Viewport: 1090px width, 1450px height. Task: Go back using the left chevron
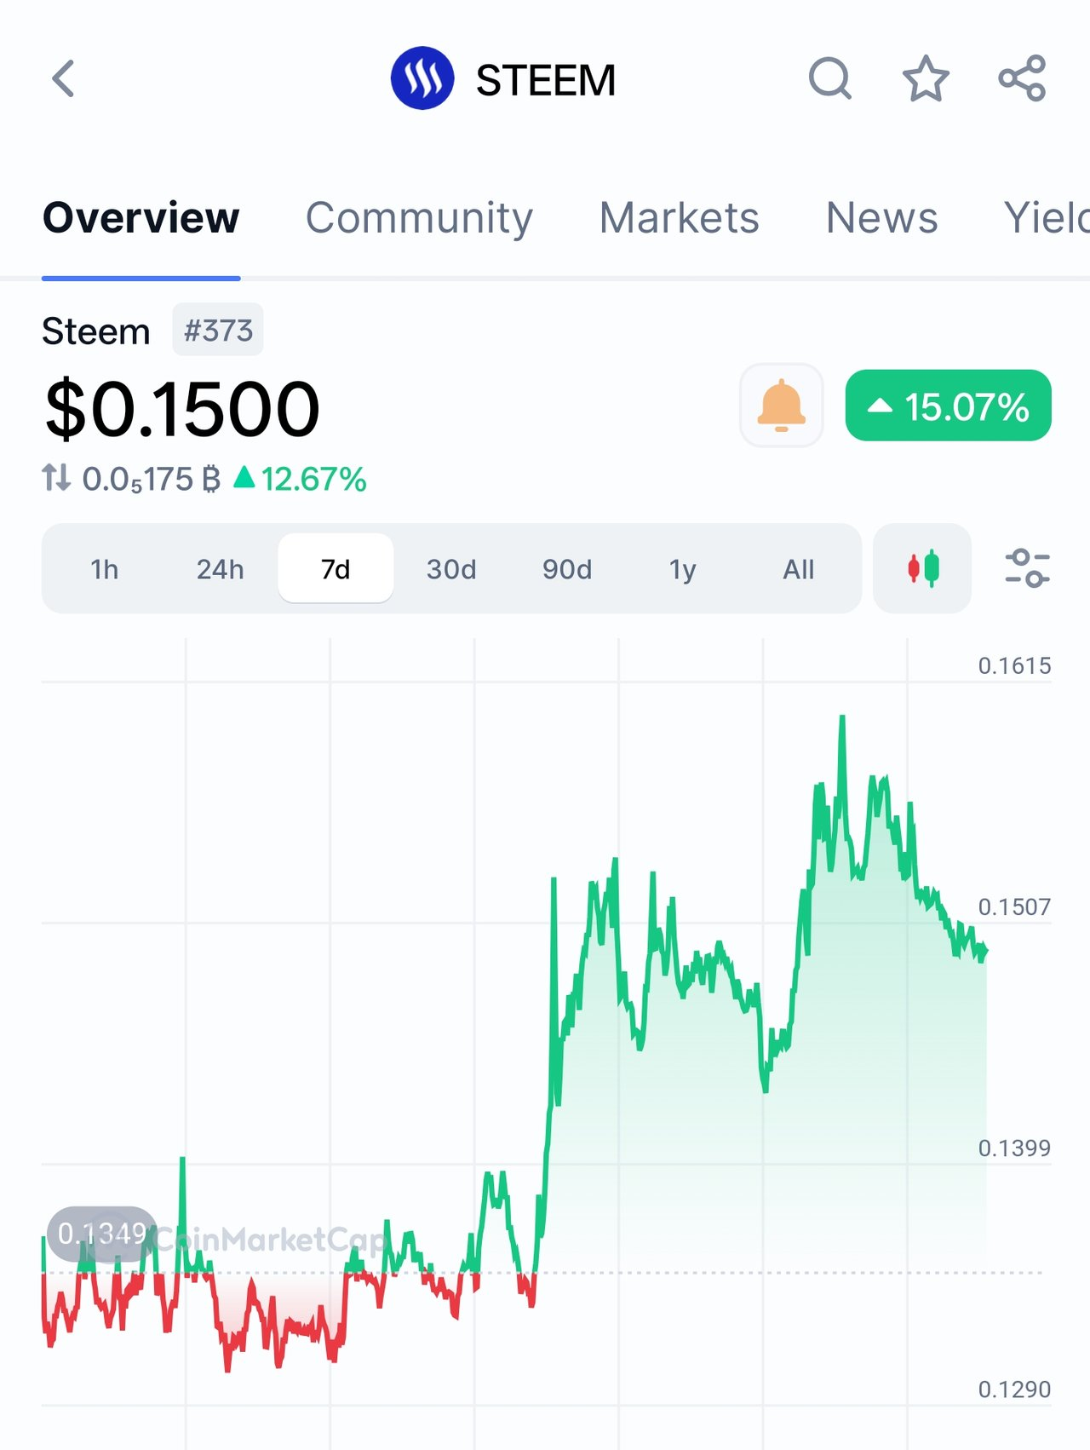click(64, 79)
